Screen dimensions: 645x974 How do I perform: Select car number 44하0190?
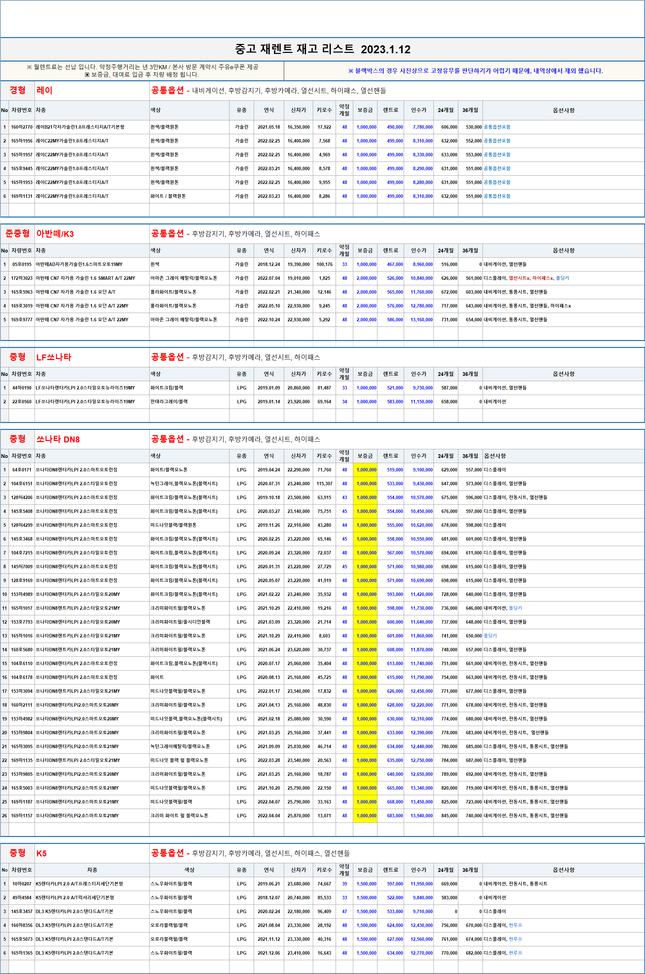point(22,388)
